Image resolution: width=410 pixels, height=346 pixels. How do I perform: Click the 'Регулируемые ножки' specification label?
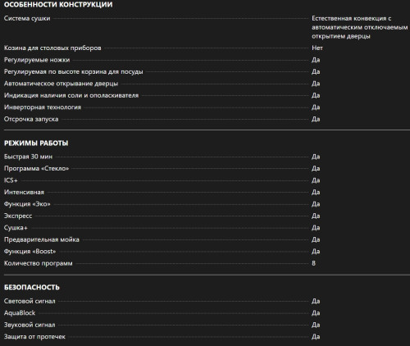pos(37,60)
